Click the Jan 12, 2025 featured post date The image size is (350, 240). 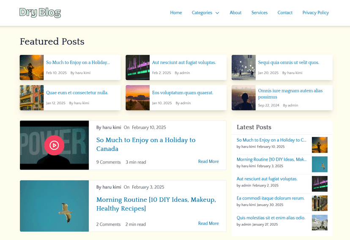[56, 103]
